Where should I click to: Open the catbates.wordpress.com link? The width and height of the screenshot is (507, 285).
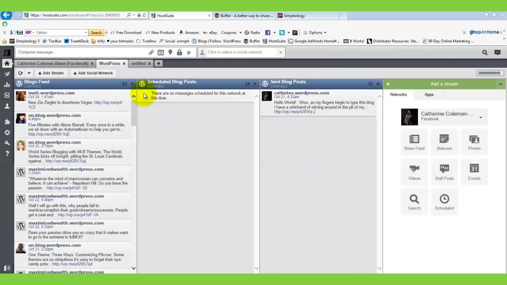point(301,93)
